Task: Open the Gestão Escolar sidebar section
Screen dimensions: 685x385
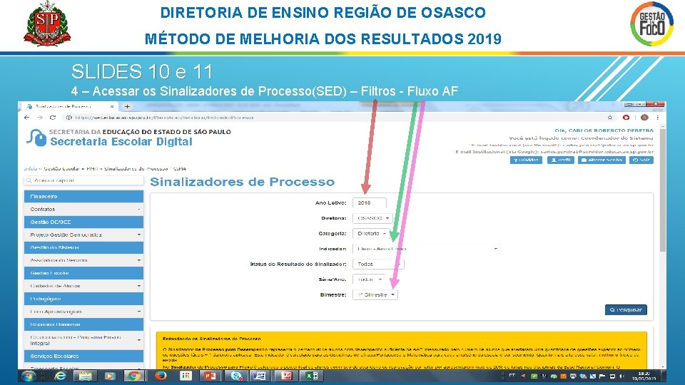Action: tap(83, 273)
